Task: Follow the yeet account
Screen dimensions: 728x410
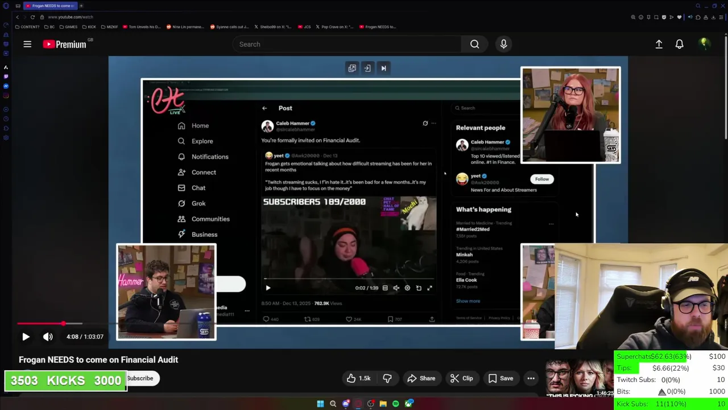Action: point(542,179)
